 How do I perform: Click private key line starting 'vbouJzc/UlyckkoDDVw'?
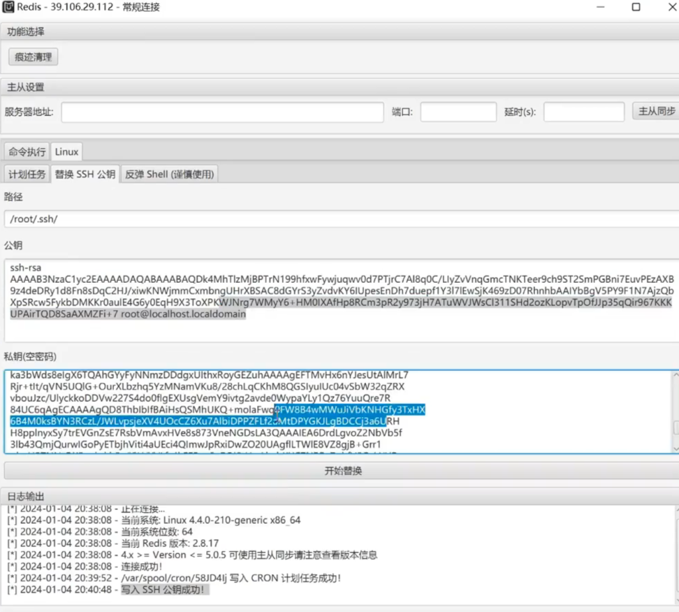click(x=200, y=398)
